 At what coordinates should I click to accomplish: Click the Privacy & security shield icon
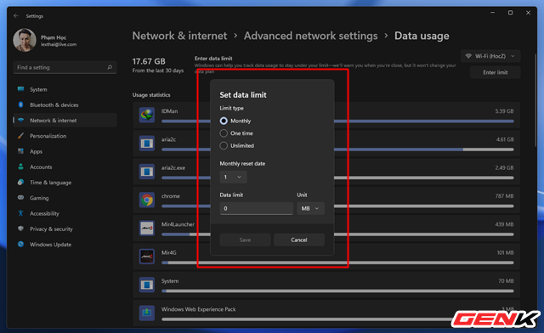click(20, 229)
